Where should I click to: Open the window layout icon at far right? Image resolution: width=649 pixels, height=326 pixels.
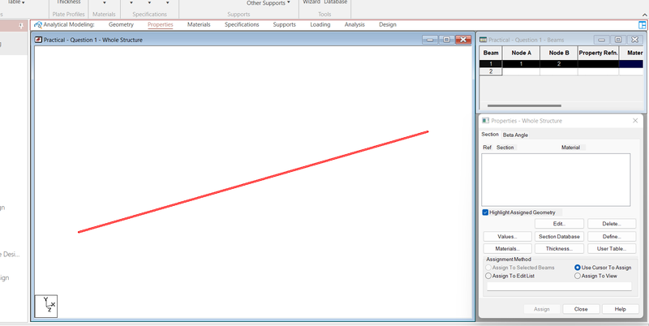click(643, 25)
